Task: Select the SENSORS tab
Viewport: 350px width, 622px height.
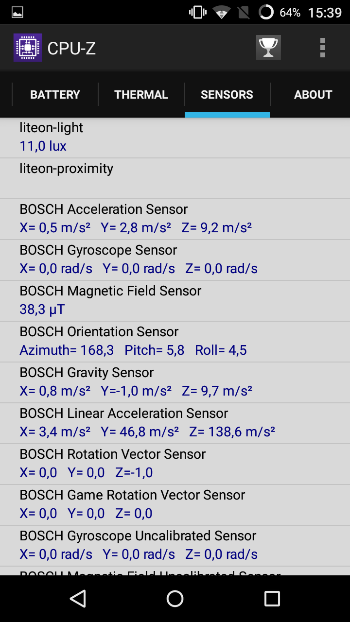Action: [227, 95]
